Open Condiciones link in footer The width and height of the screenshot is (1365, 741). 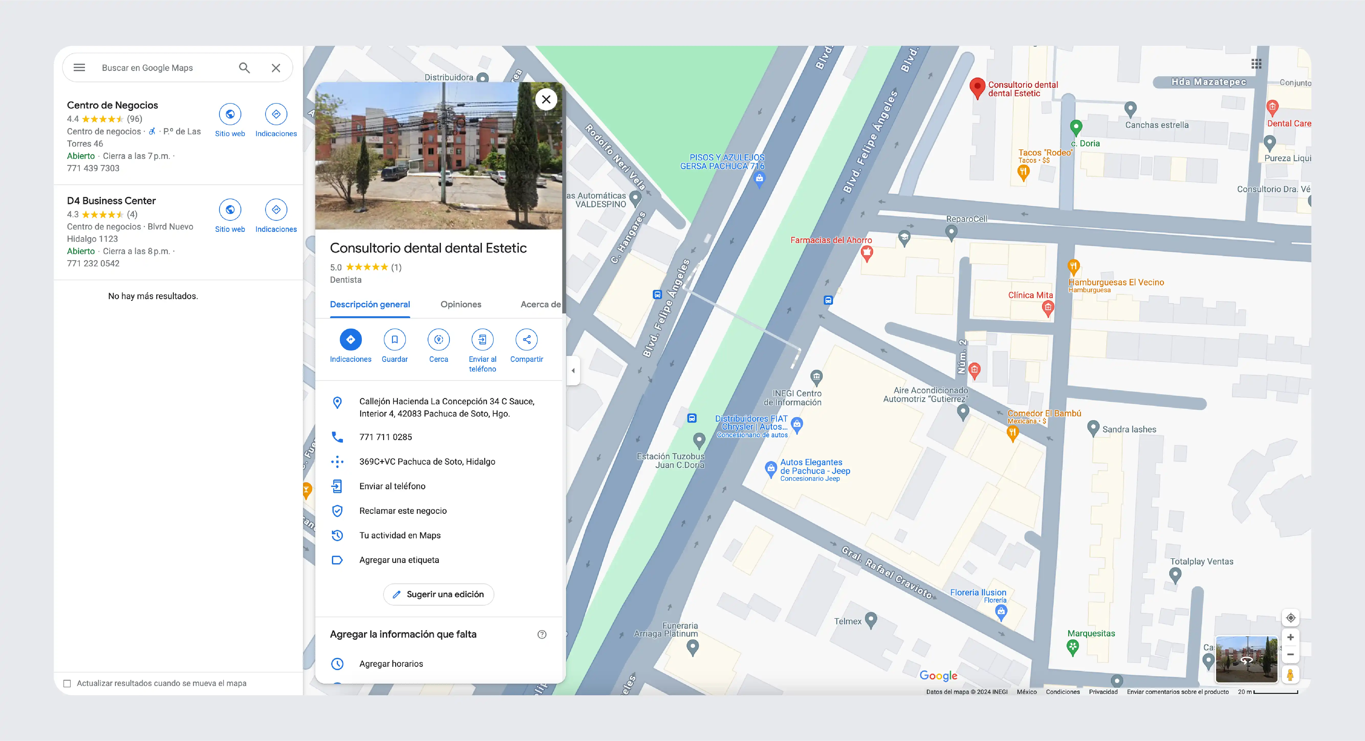(1063, 692)
